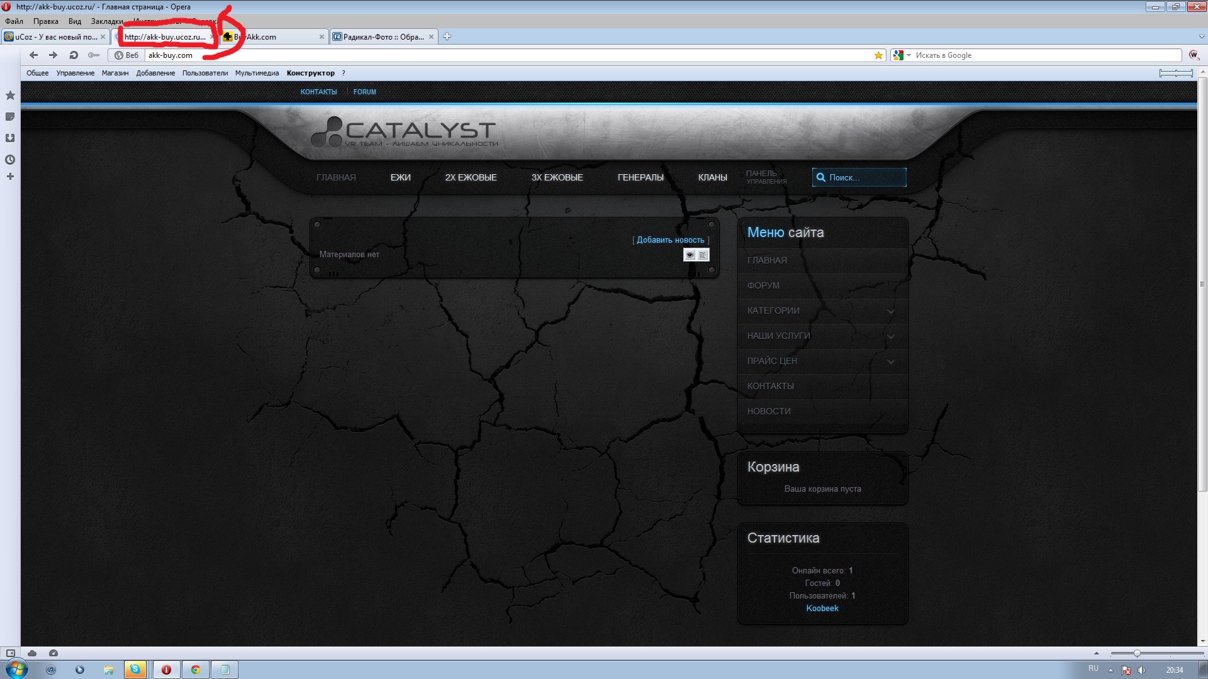Adjust the page zoom slider in status bar
The height and width of the screenshot is (679, 1208).
point(1137,653)
